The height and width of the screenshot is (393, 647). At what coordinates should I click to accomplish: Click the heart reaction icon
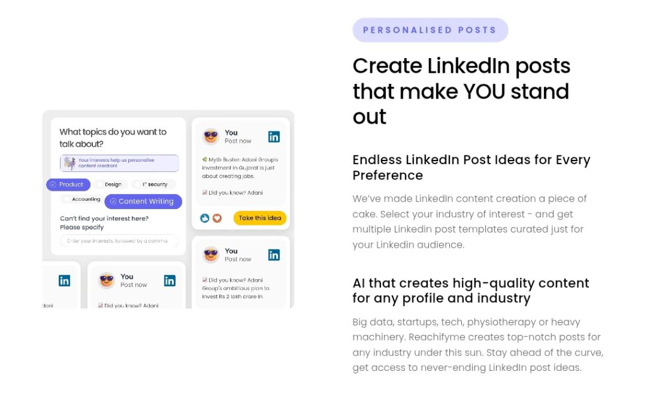217,218
